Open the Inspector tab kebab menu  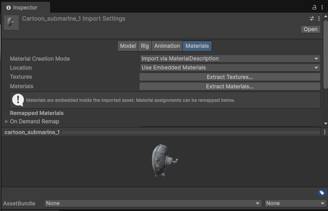[x=322, y=8]
